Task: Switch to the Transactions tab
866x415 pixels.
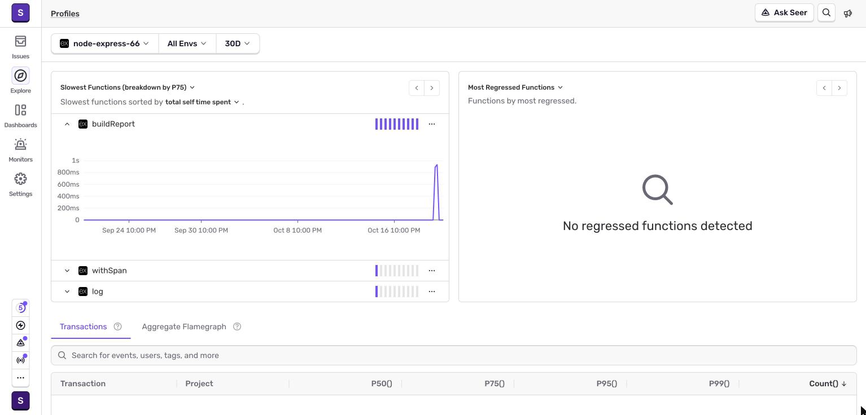Action: [x=84, y=326]
